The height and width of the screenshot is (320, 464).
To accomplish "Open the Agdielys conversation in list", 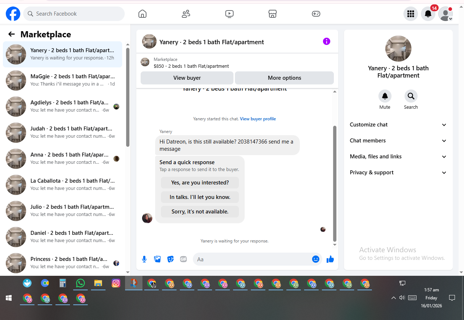I will [x=62, y=107].
